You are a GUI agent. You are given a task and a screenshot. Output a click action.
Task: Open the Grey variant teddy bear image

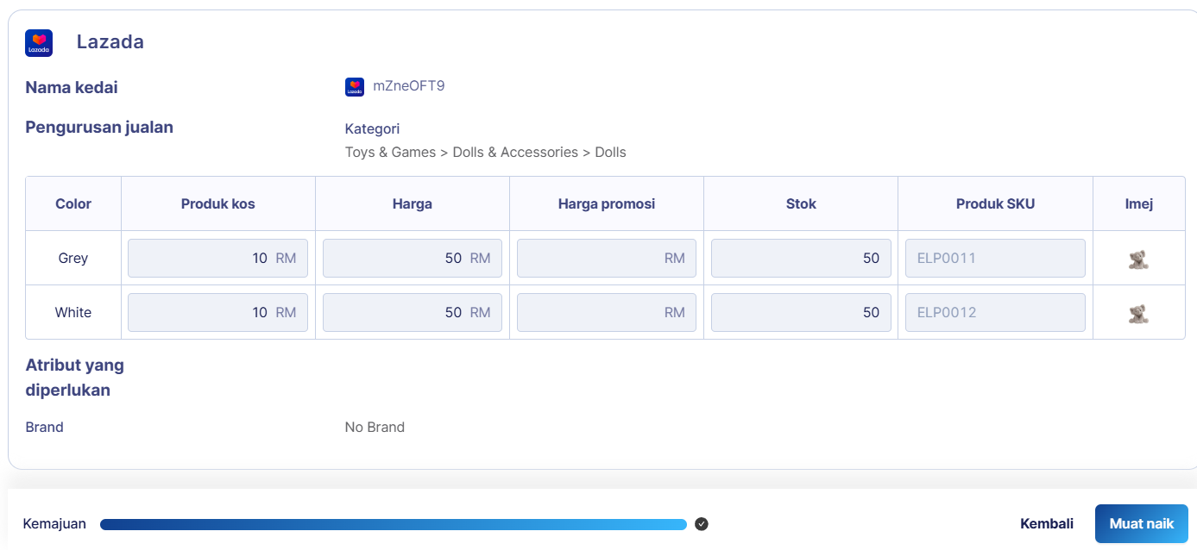click(x=1138, y=259)
